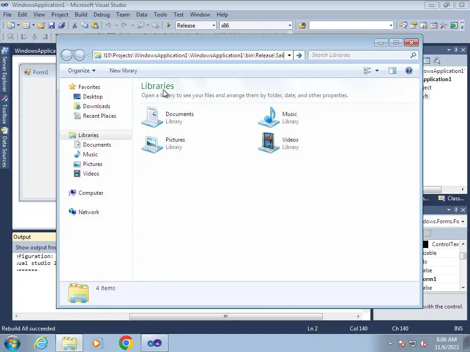This screenshot has width=470, height=352.
Task: Open Properties object selector dropdown
Action: 463,221
